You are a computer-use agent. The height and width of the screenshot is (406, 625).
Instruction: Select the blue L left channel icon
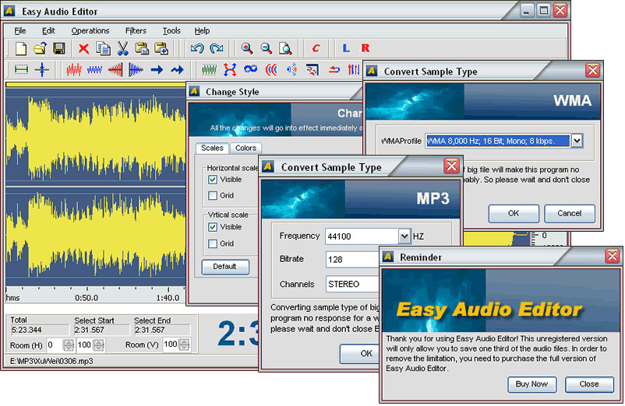click(345, 48)
